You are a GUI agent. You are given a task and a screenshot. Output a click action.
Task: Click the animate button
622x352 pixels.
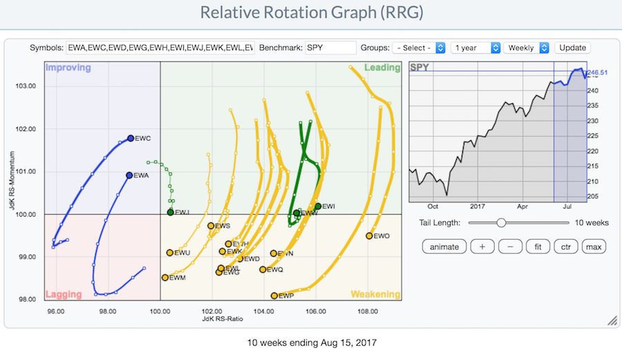444,246
